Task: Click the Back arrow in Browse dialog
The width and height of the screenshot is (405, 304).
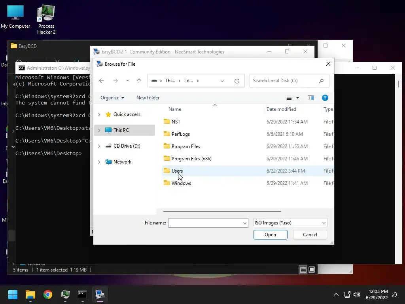Action: tap(102, 81)
